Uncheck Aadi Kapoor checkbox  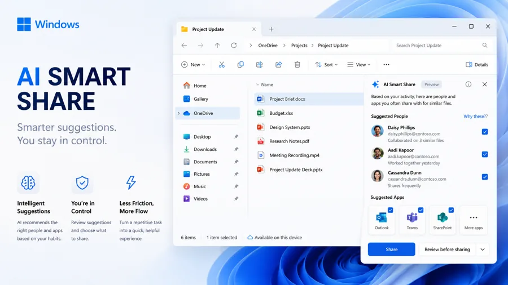tap(485, 154)
